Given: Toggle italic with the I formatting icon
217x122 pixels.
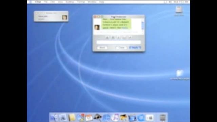Looking at the screenshot, I should (118, 38).
